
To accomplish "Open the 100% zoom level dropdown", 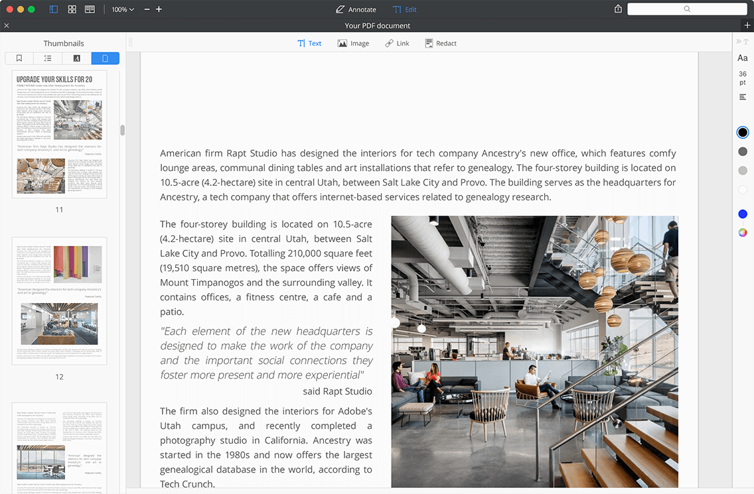I will point(123,9).
